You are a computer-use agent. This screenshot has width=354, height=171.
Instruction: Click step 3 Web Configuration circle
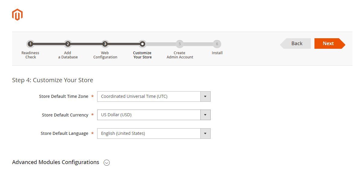tap(105, 44)
